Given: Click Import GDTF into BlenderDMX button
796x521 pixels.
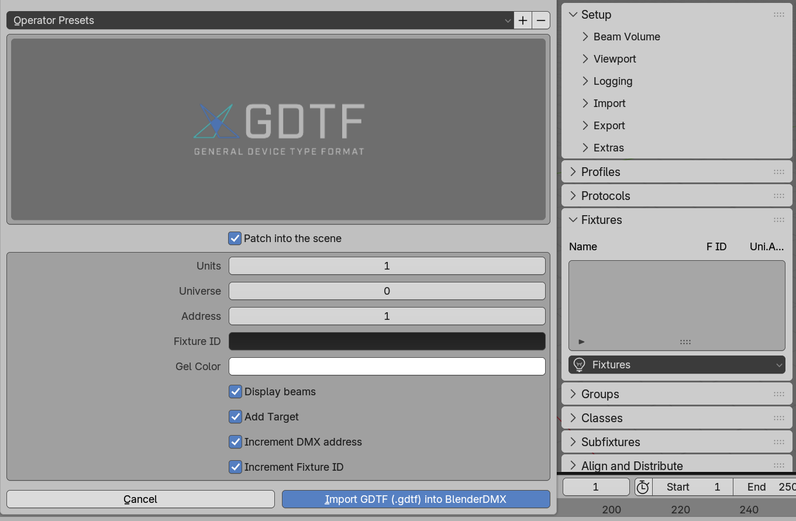Looking at the screenshot, I should point(416,499).
